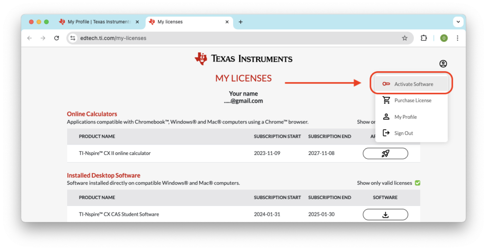Select My Profile from the dropdown menu
Image resolution: width=487 pixels, height=250 pixels.
click(405, 117)
